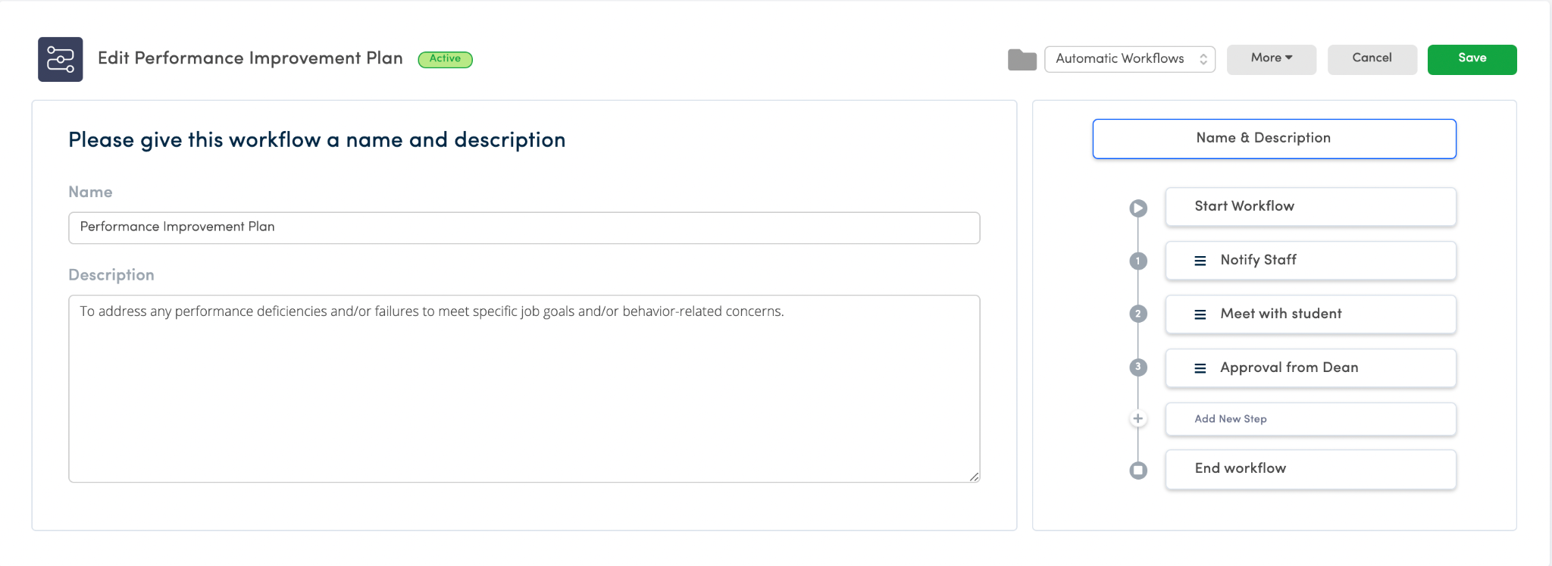Screen dimensions: 1552x566
Task: Click the Cancel button
Action: coord(1372,58)
